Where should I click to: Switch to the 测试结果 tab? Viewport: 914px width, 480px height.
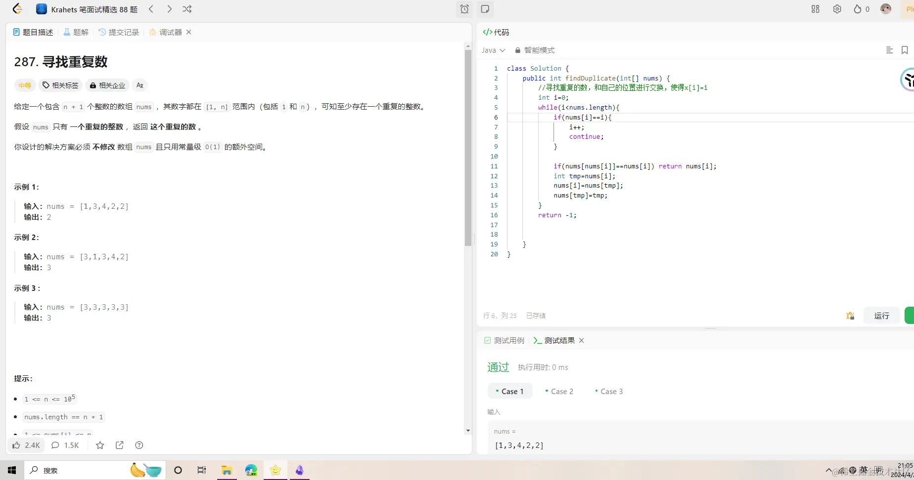click(x=554, y=341)
